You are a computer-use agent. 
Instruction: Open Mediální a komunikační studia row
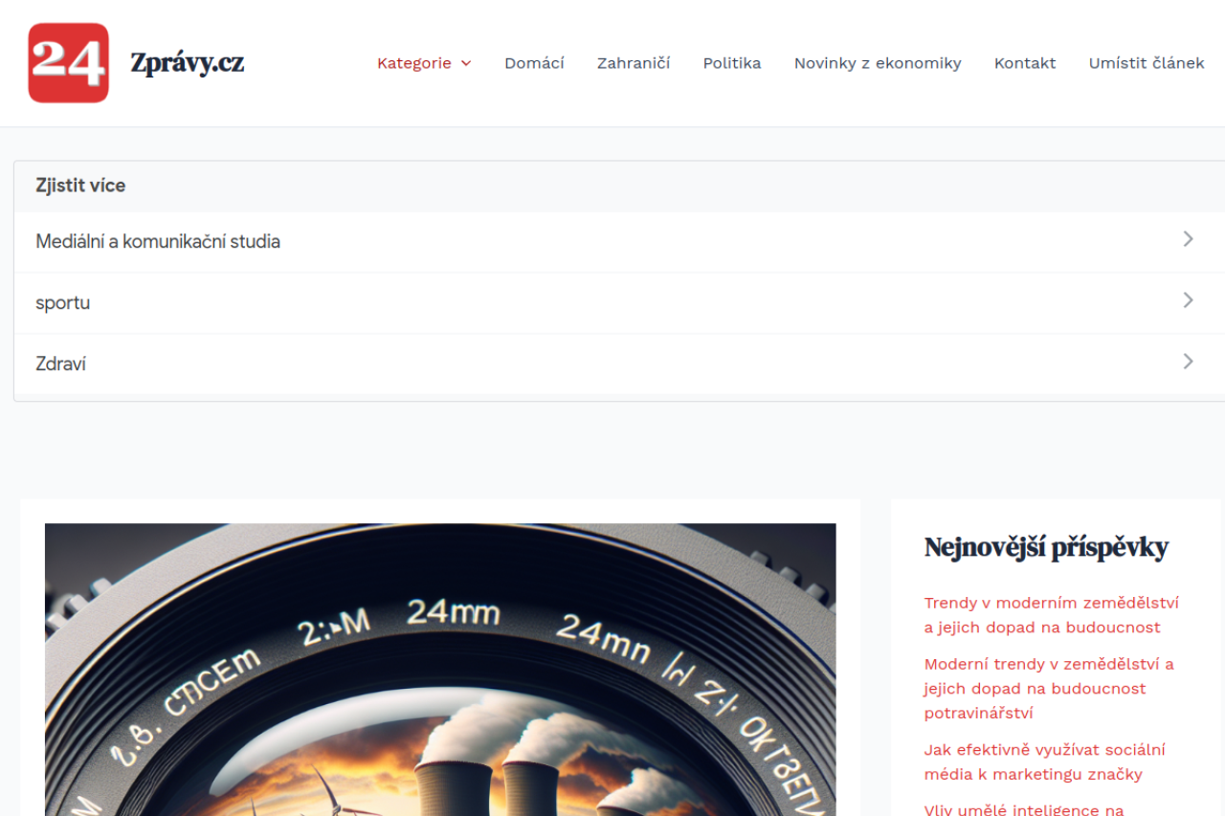coord(619,242)
